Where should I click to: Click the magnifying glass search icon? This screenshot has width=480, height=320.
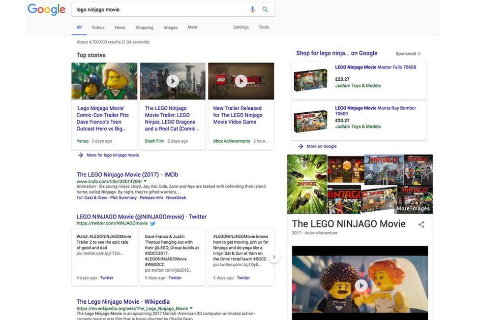pyautogui.click(x=265, y=9)
